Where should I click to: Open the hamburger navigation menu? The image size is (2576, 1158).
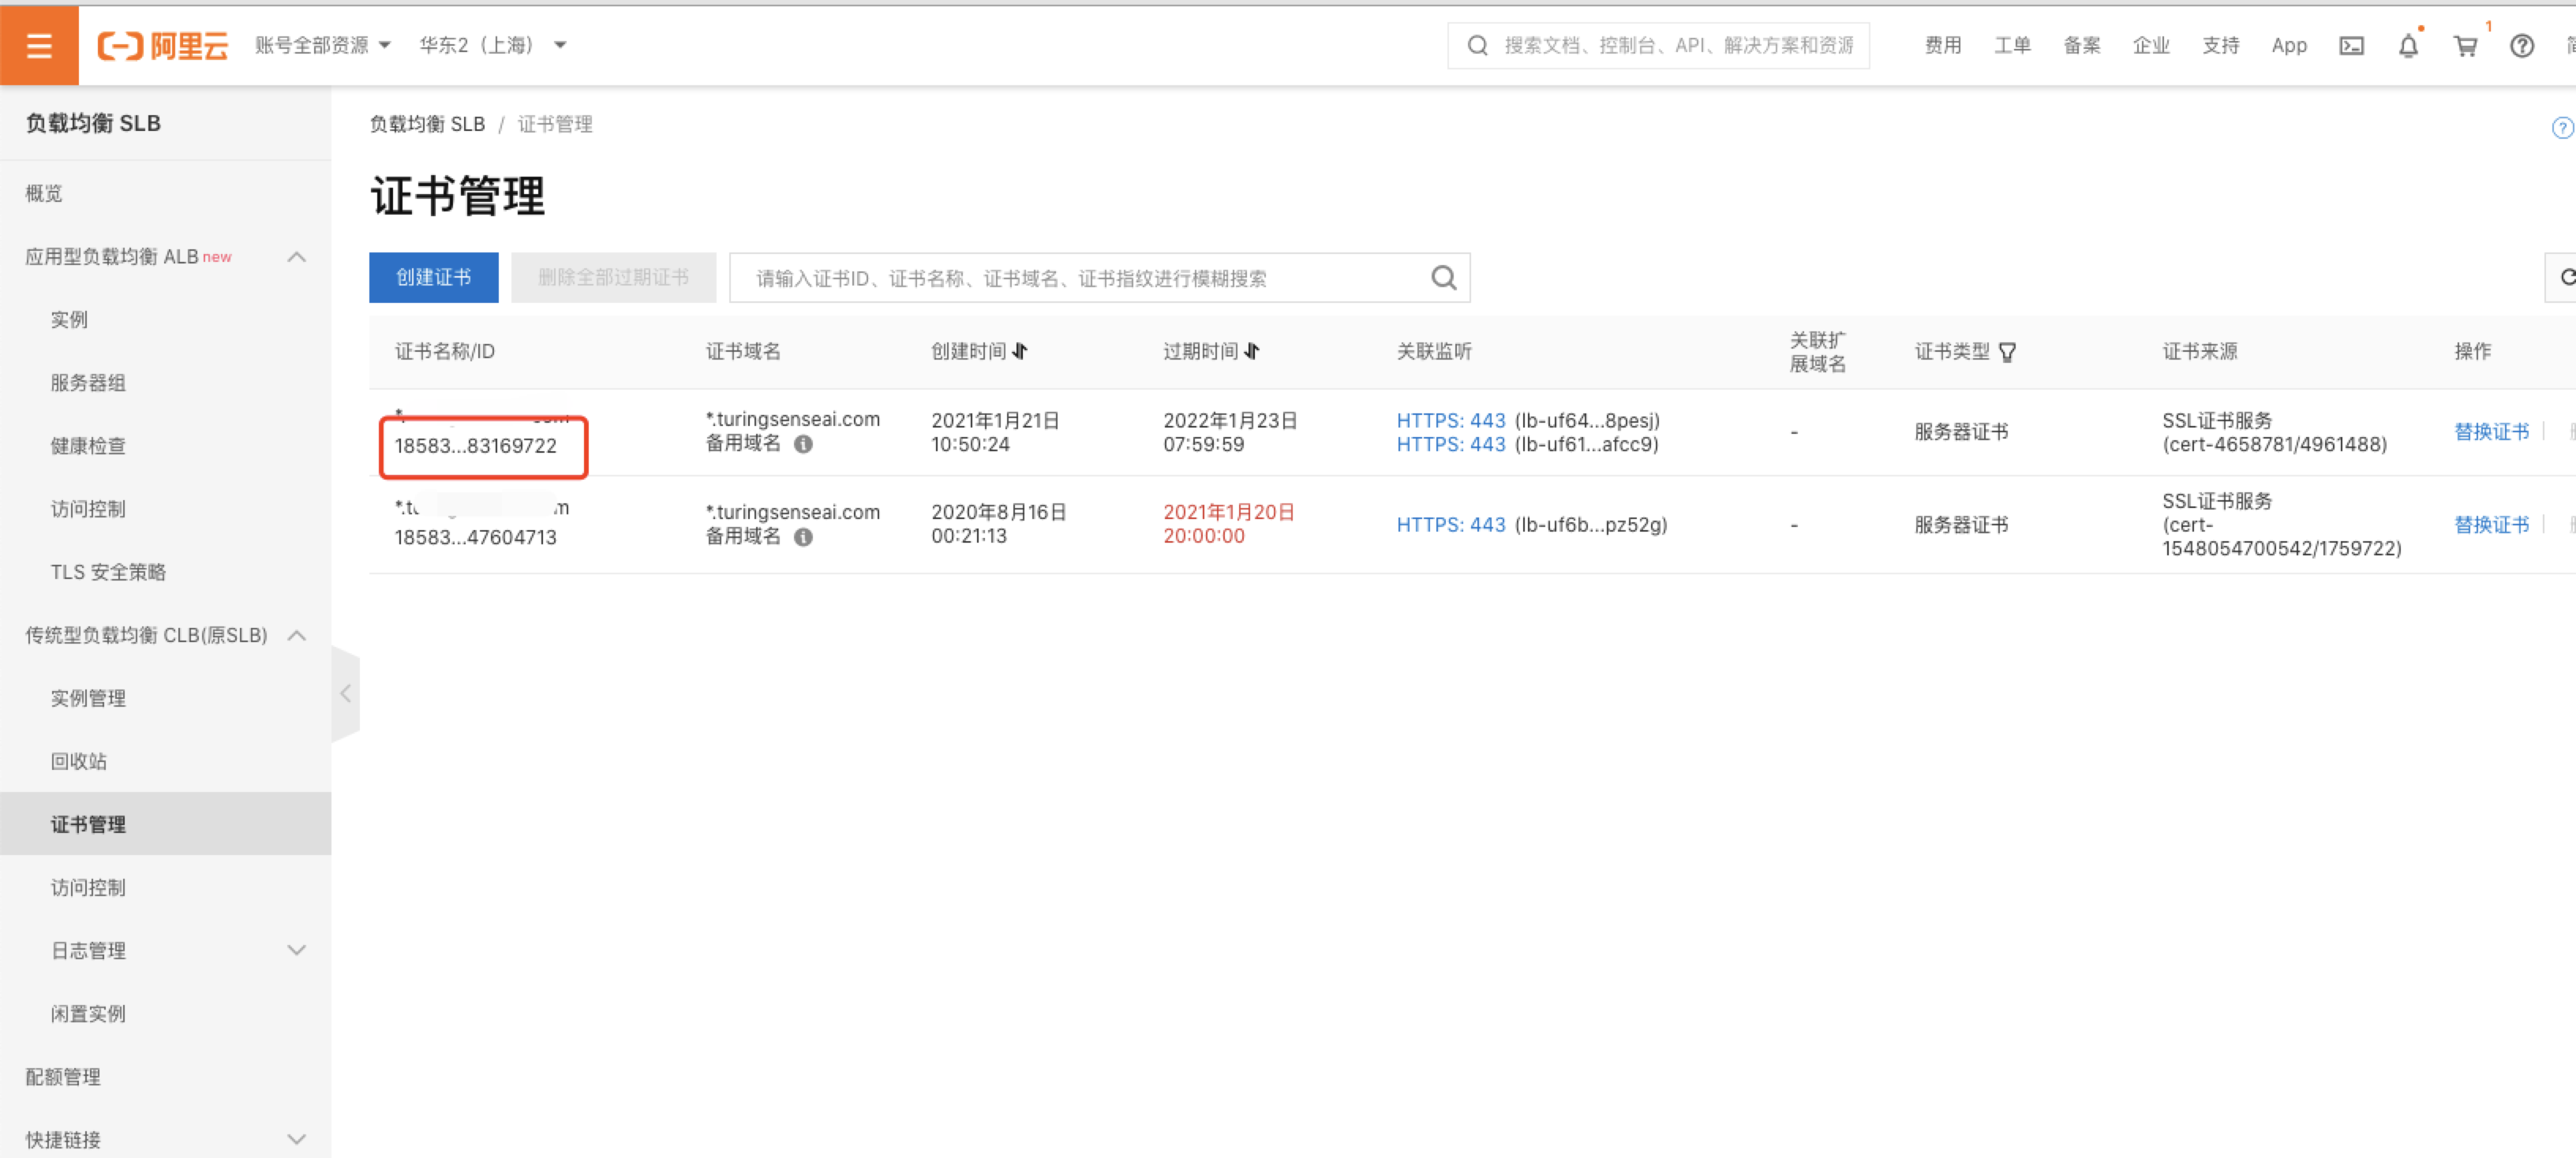[39, 45]
